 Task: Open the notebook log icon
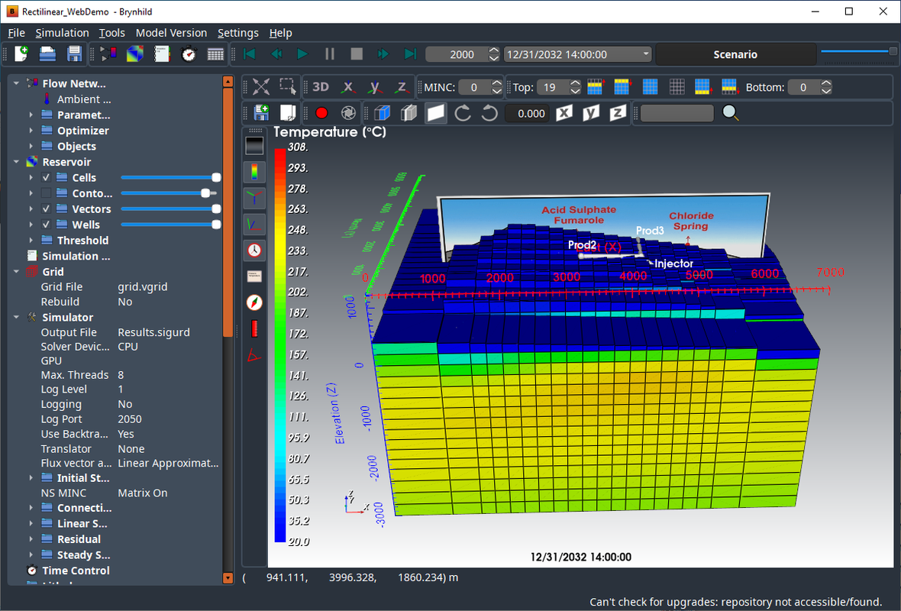tap(162, 54)
